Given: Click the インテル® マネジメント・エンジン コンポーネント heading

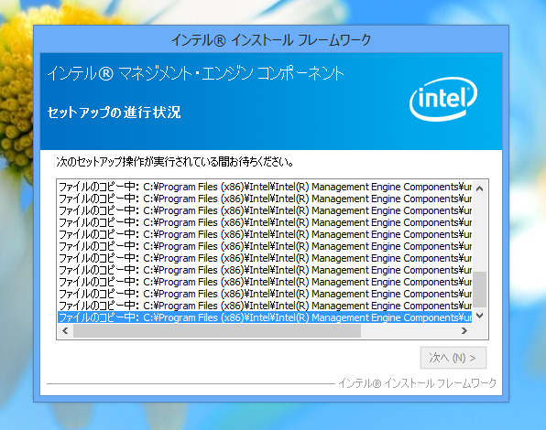Looking at the screenshot, I should coord(196,74).
